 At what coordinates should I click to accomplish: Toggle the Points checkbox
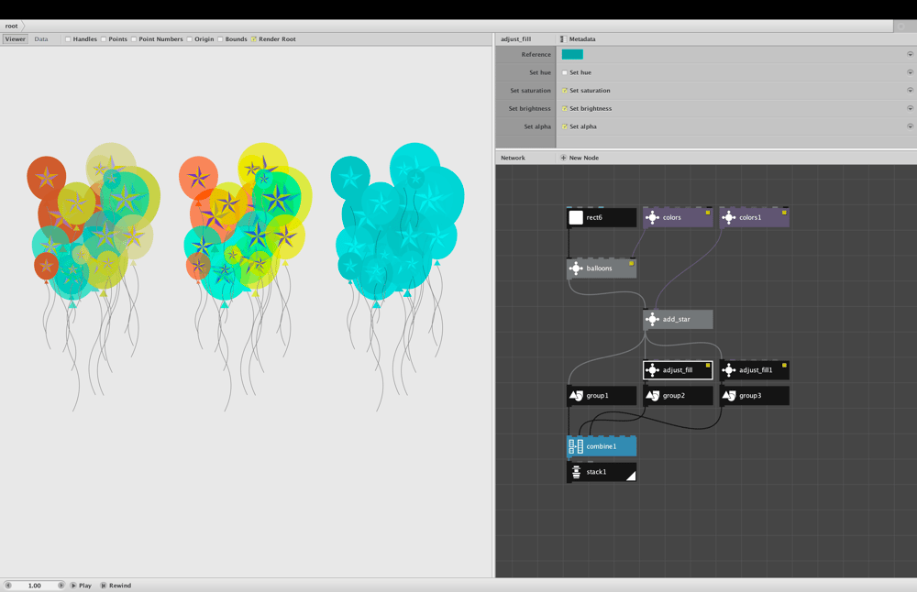(104, 39)
